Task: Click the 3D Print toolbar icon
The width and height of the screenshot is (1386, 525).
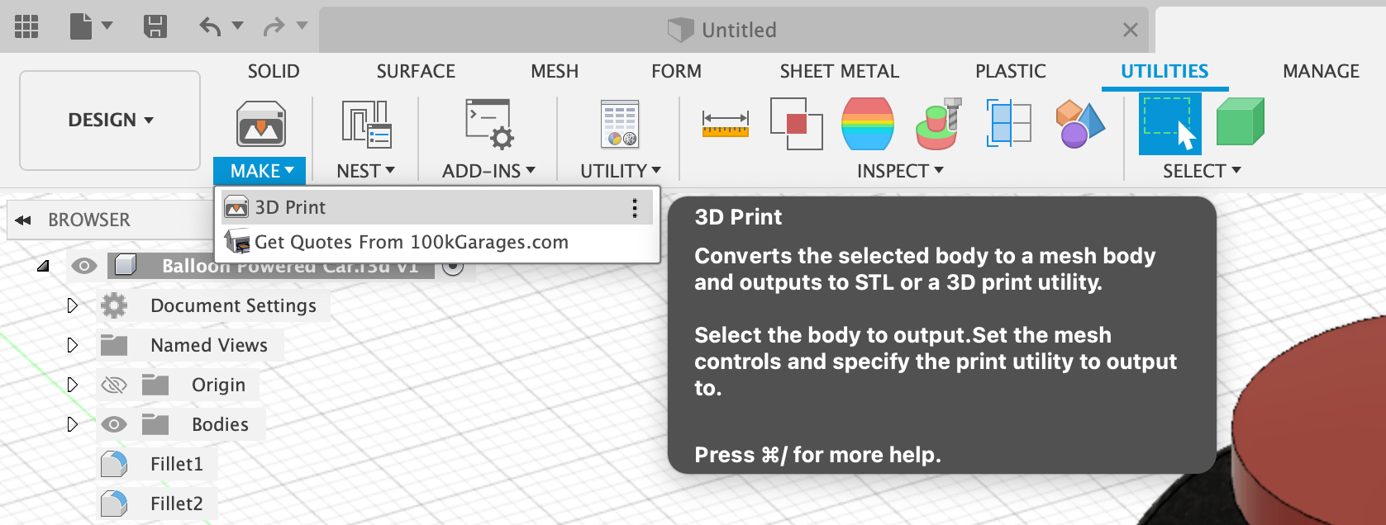Action: click(x=261, y=125)
